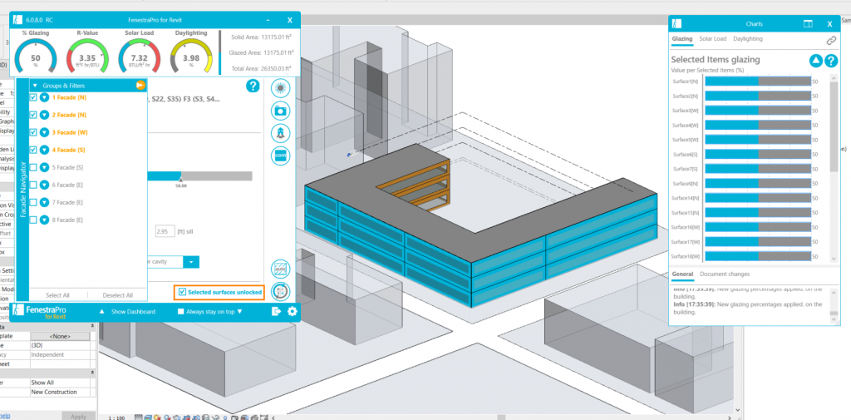Click the link chain icon in Charts
The width and height of the screenshot is (851, 420).
coord(831,40)
